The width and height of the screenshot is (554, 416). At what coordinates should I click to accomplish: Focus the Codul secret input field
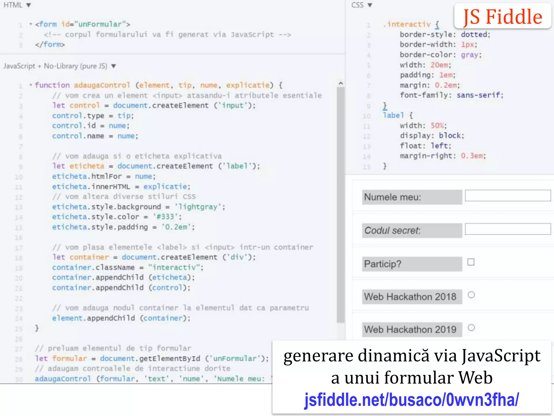tap(507, 229)
